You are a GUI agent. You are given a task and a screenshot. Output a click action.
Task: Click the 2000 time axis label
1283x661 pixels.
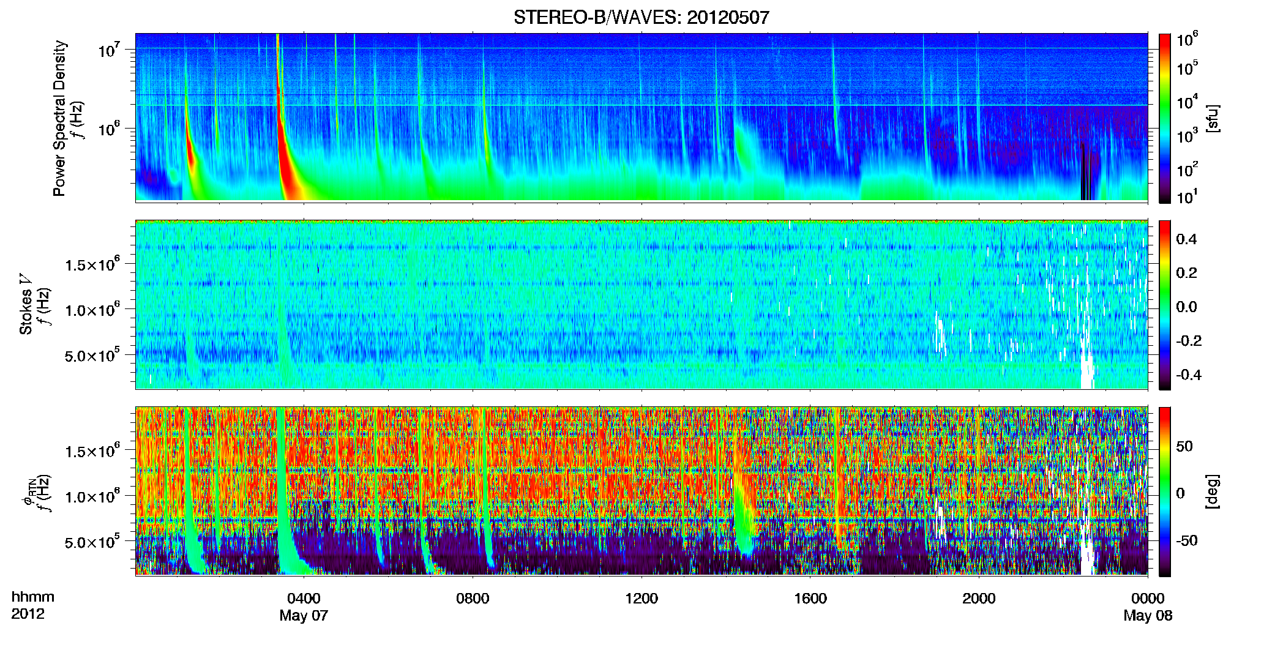[979, 599]
